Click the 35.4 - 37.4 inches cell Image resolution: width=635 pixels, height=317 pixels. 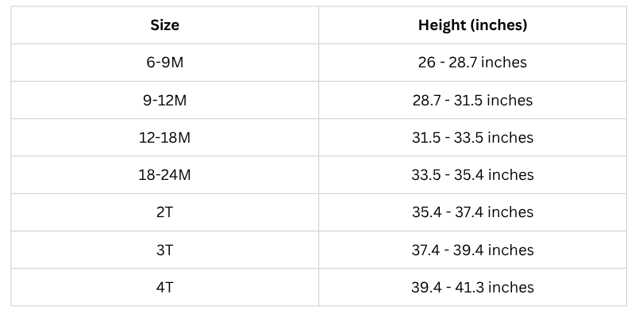click(x=472, y=212)
